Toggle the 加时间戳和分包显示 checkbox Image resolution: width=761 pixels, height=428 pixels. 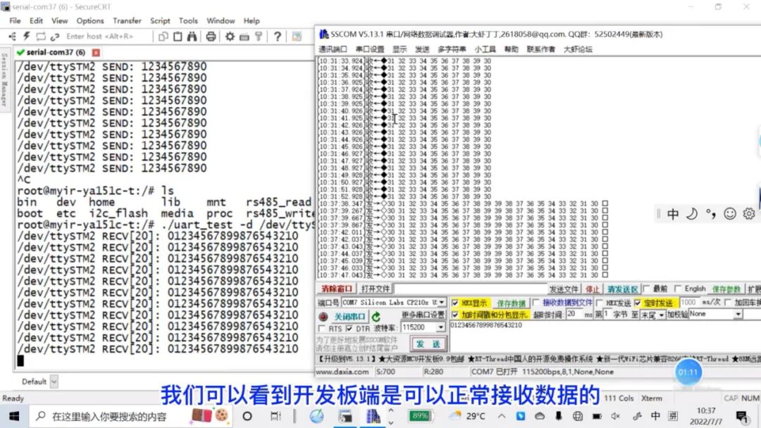[454, 315]
